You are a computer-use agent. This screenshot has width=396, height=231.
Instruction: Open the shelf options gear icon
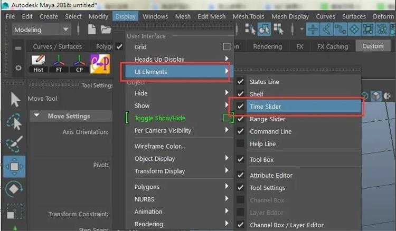pyautogui.click(x=18, y=68)
